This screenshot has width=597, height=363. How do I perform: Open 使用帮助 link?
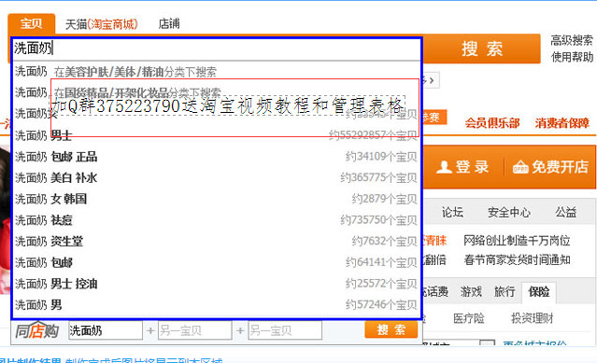pyautogui.click(x=573, y=57)
